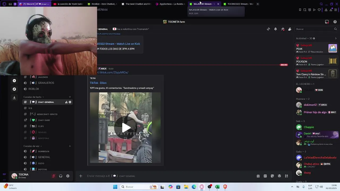Open Discord user settings gear

[68, 176]
